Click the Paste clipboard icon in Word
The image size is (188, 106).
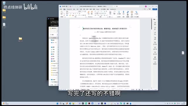coord(62,12)
